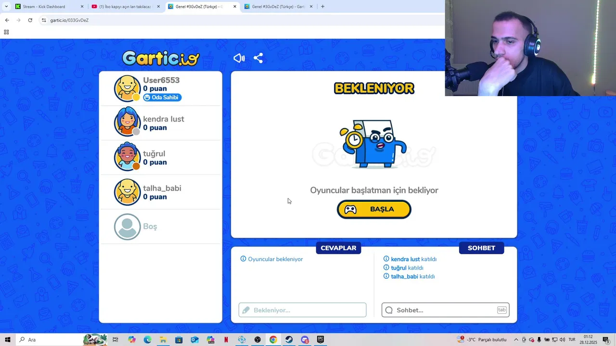Open Microsoft Edge from taskbar
The height and width of the screenshot is (346, 616).
[x=147, y=340]
